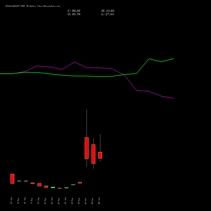211x211 pixels.
Task: Click the red candle above 06 Oct
Action: click(100, 155)
